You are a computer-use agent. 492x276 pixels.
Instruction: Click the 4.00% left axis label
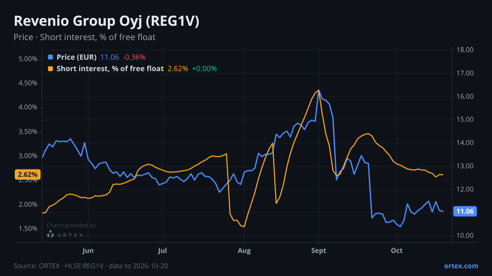tap(28, 107)
